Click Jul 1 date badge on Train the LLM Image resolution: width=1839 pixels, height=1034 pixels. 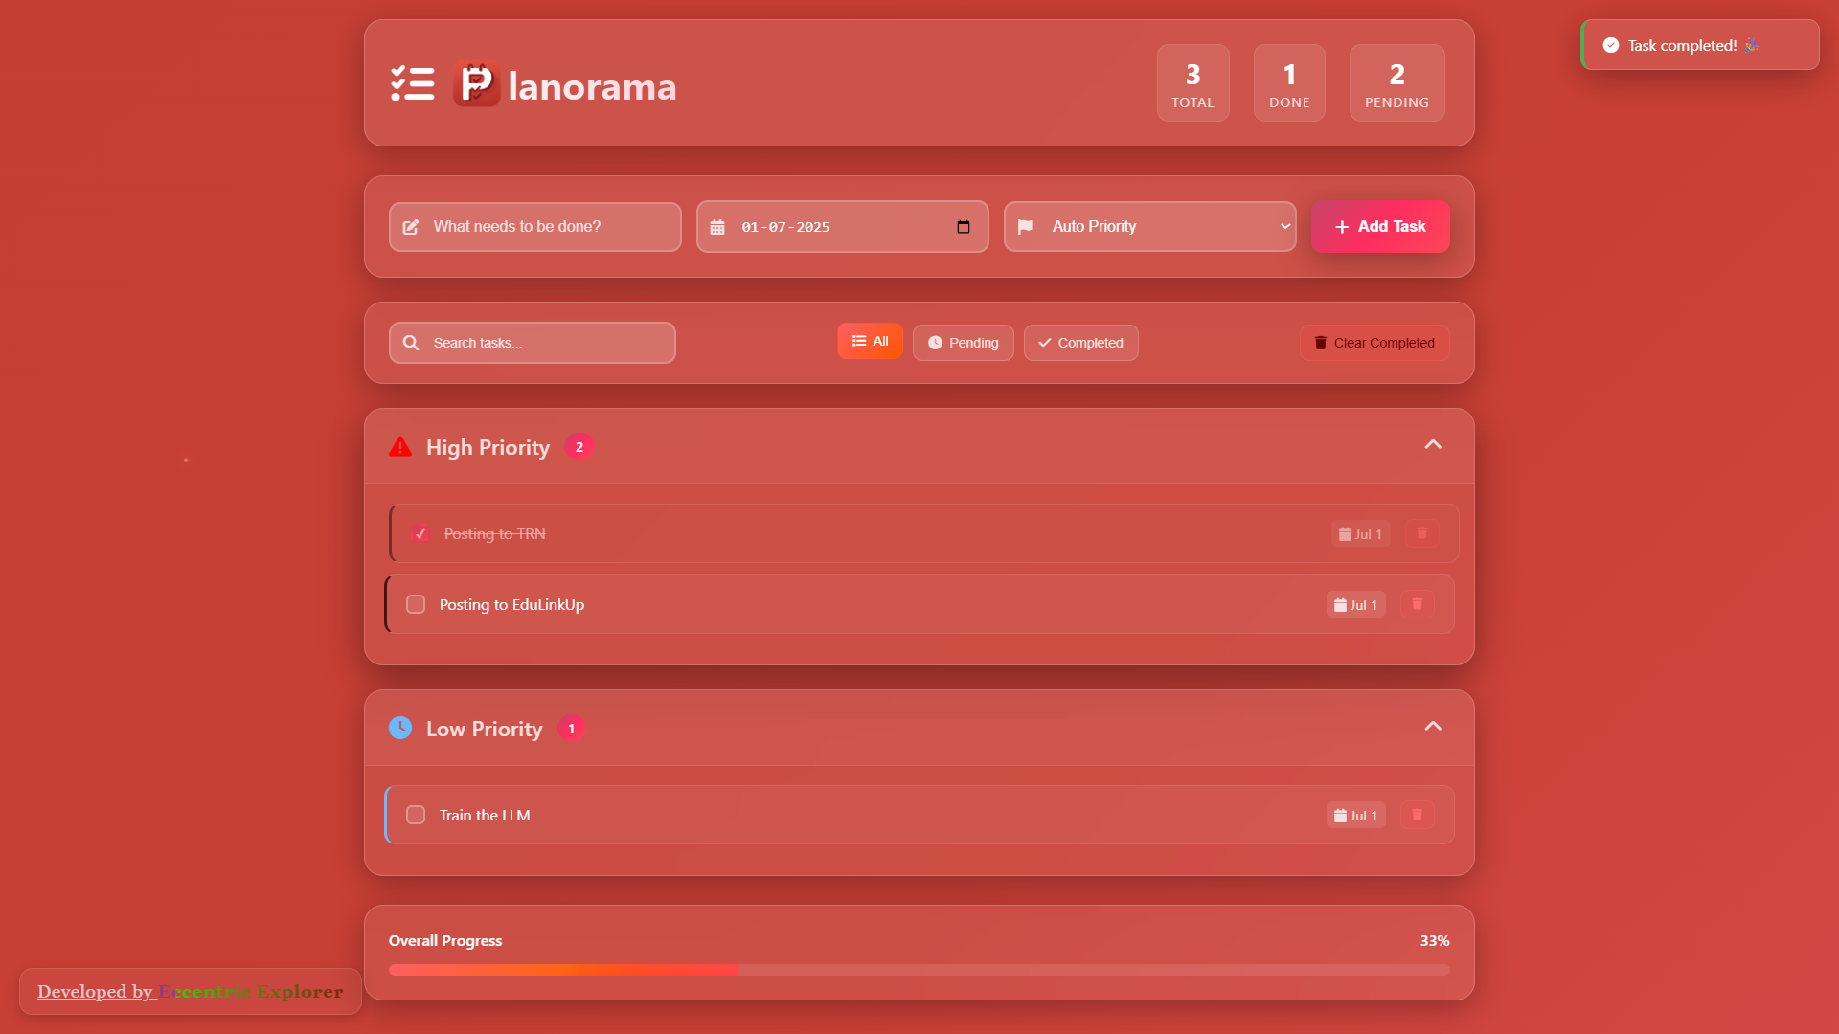pos(1356,816)
